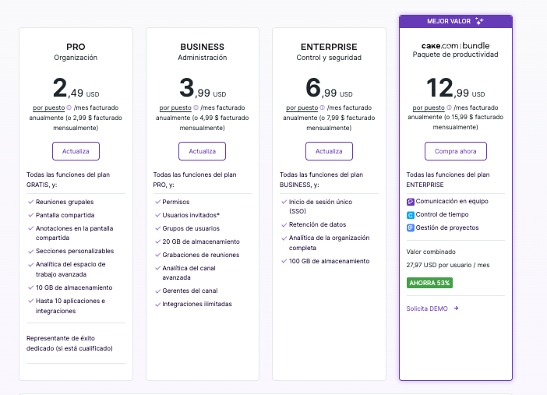This screenshot has width=547, height=395.
Task: Click the check mark beside 10 GB de almacenamiento
Action: (30, 288)
